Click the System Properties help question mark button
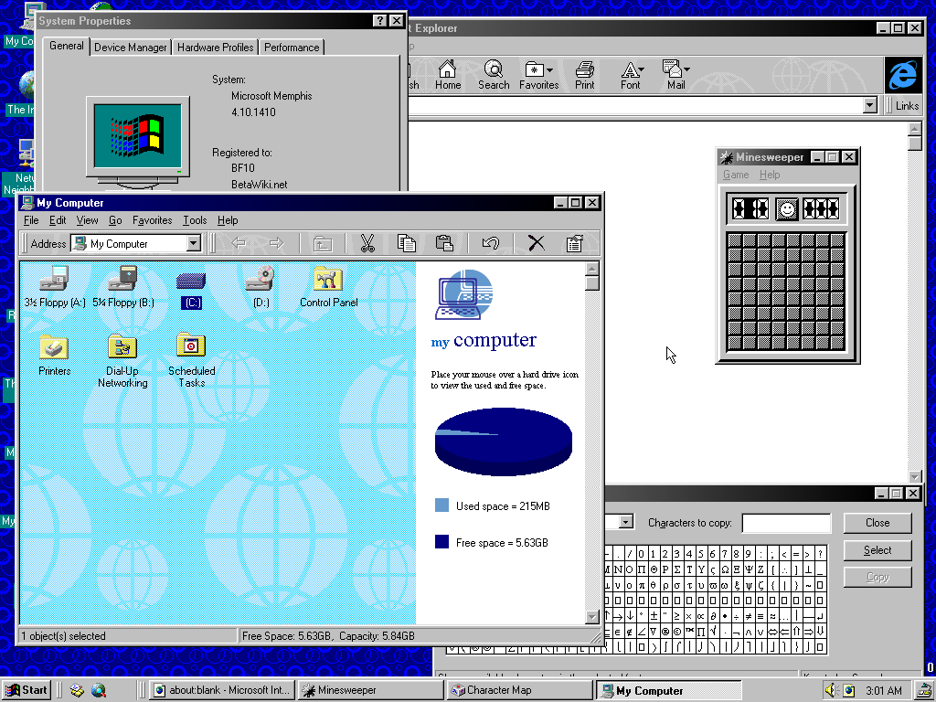 tap(379, 21)
